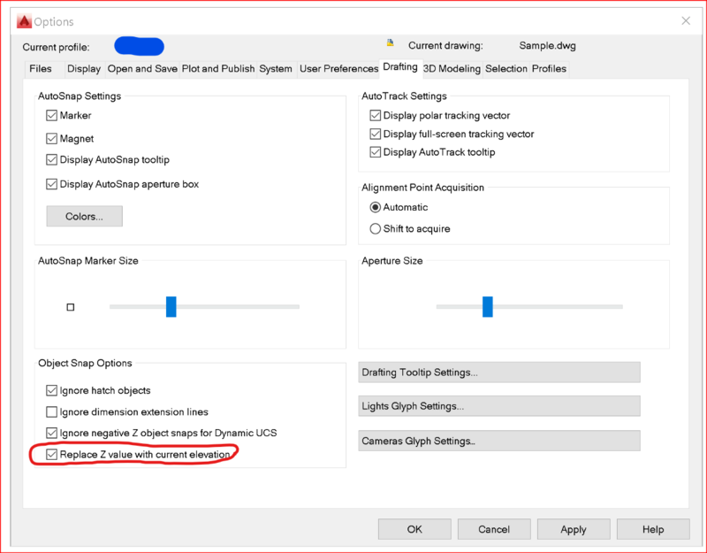
Task: Toggle the Marker checkbox
Action: [x=51, y=116]
